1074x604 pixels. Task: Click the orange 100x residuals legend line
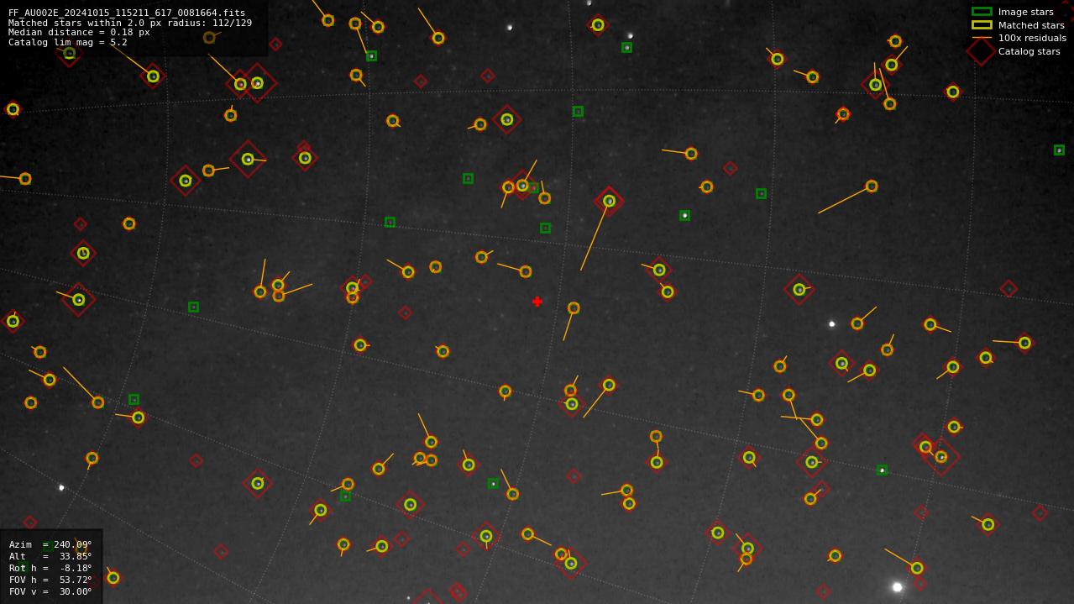point(982,38)
